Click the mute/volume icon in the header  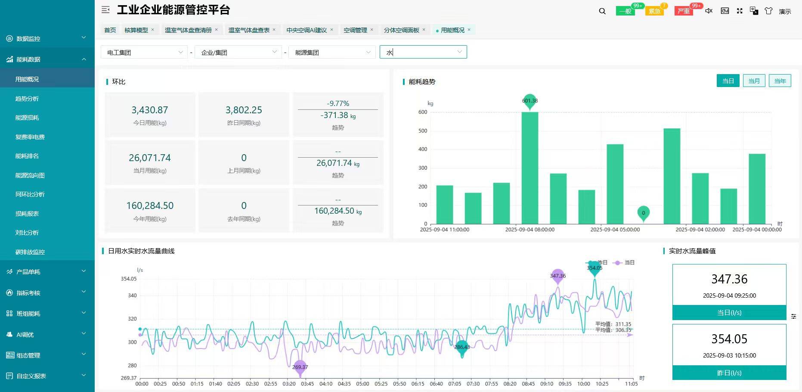tap(708, 11)
